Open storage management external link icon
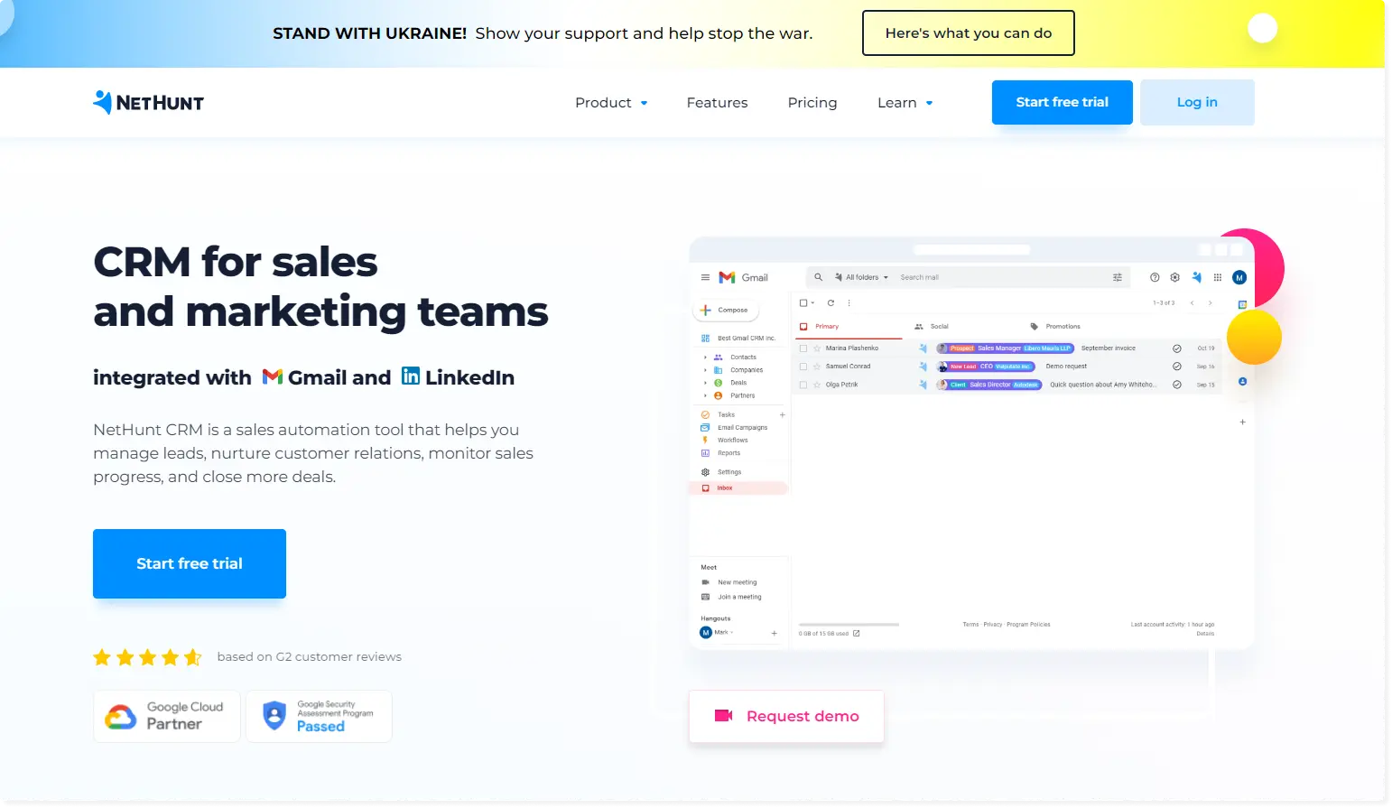The height and width of the screenshot is (808, 1392). pyautogui.click(x=856, y=633)
